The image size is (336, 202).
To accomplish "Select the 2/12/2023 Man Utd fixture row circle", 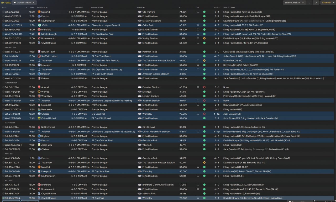I will (x=3, y=12).
